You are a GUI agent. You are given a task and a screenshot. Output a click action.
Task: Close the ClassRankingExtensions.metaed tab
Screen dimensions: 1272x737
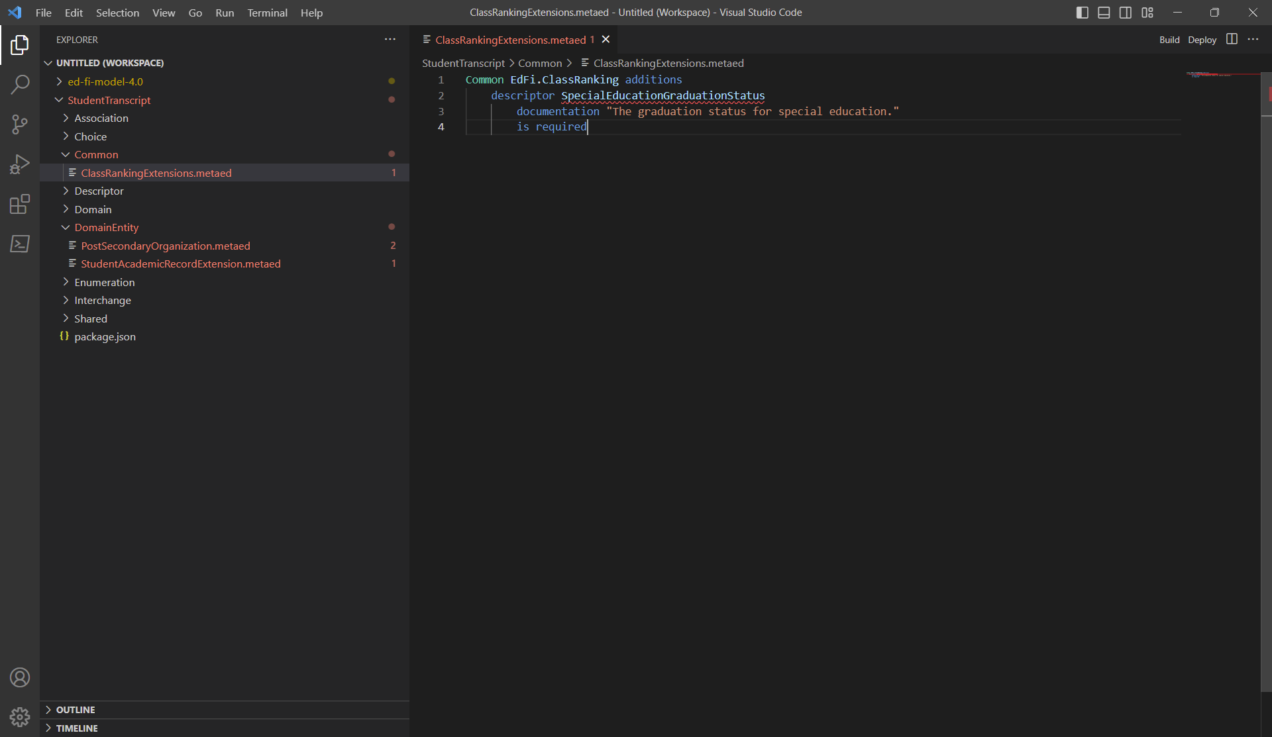pos(606,40)
